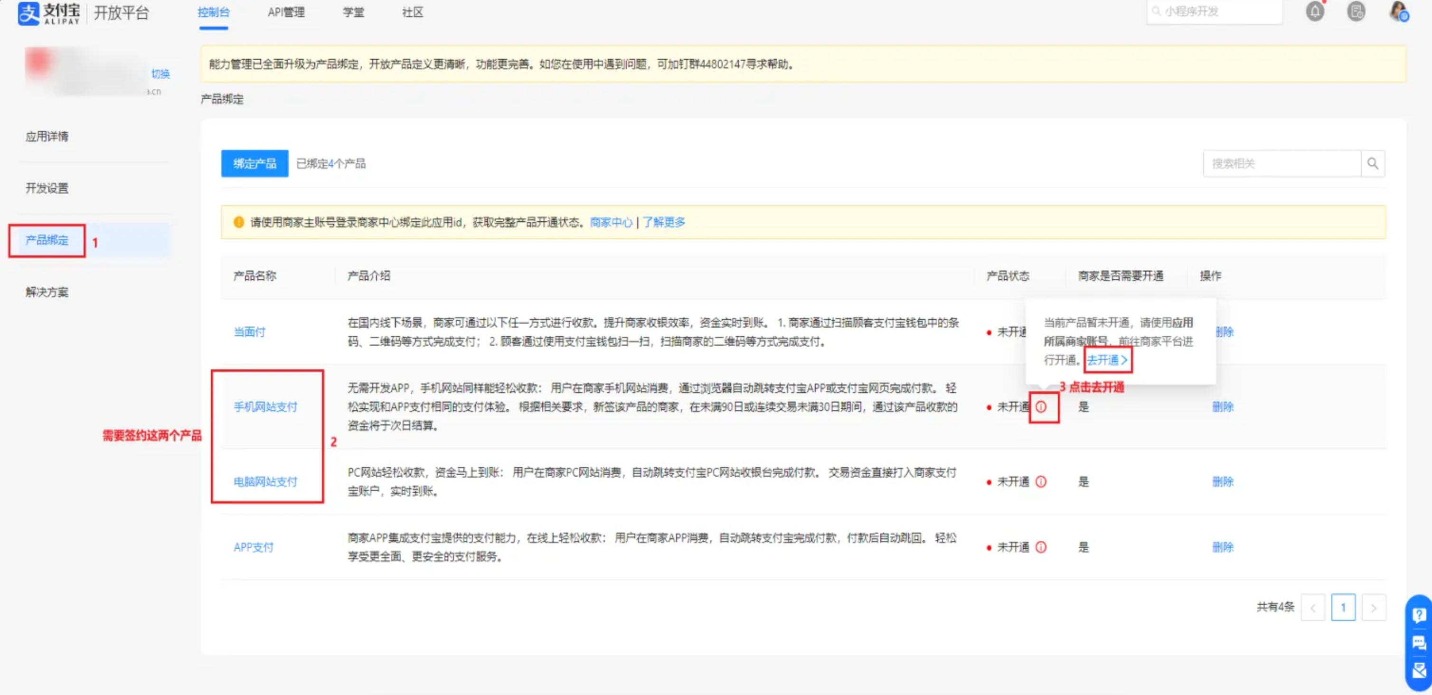1432x695 pixels.
Task: Open the 学堂 tab
Action: (x=353, y=12)
